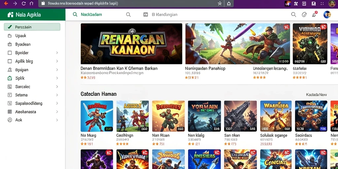
Task: Open the Nen klailg game icon
Action: pos(204,116)
